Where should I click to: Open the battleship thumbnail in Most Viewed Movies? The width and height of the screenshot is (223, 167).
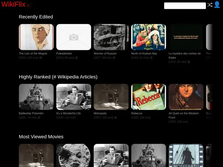coord(149,155)
